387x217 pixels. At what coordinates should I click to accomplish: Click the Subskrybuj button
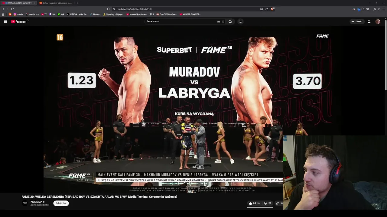tap(61, 203)
